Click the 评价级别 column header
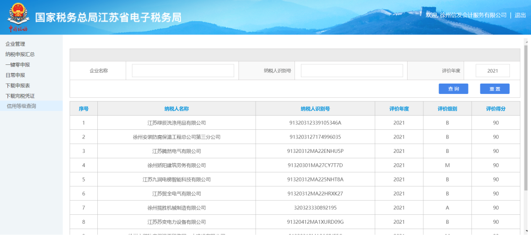Screen dimensions: 531x235 [447, 109]
